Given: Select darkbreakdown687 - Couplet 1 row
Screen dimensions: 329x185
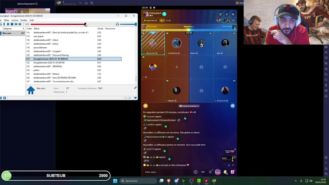Looking at the screenshot, I should coord(74,51).
